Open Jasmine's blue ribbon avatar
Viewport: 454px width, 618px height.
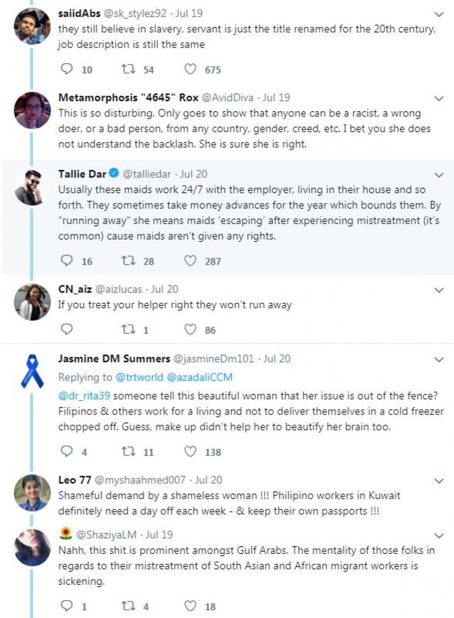point(32,371)
